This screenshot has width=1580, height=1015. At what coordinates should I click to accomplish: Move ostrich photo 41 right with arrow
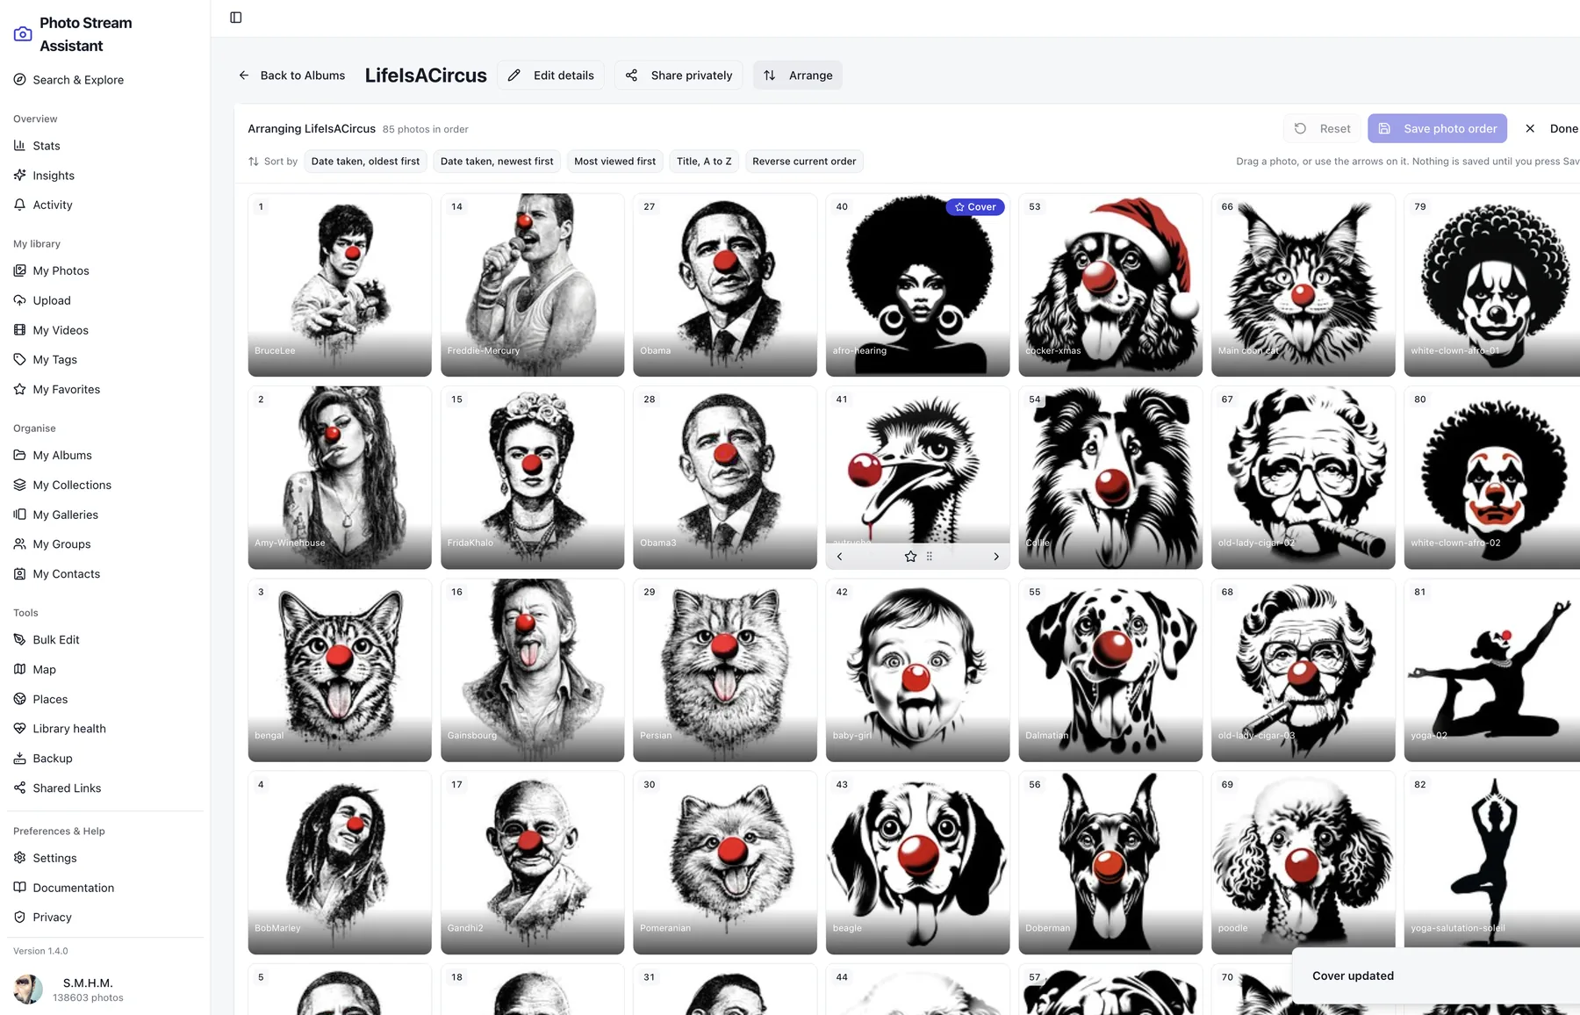tap(996, 557)
